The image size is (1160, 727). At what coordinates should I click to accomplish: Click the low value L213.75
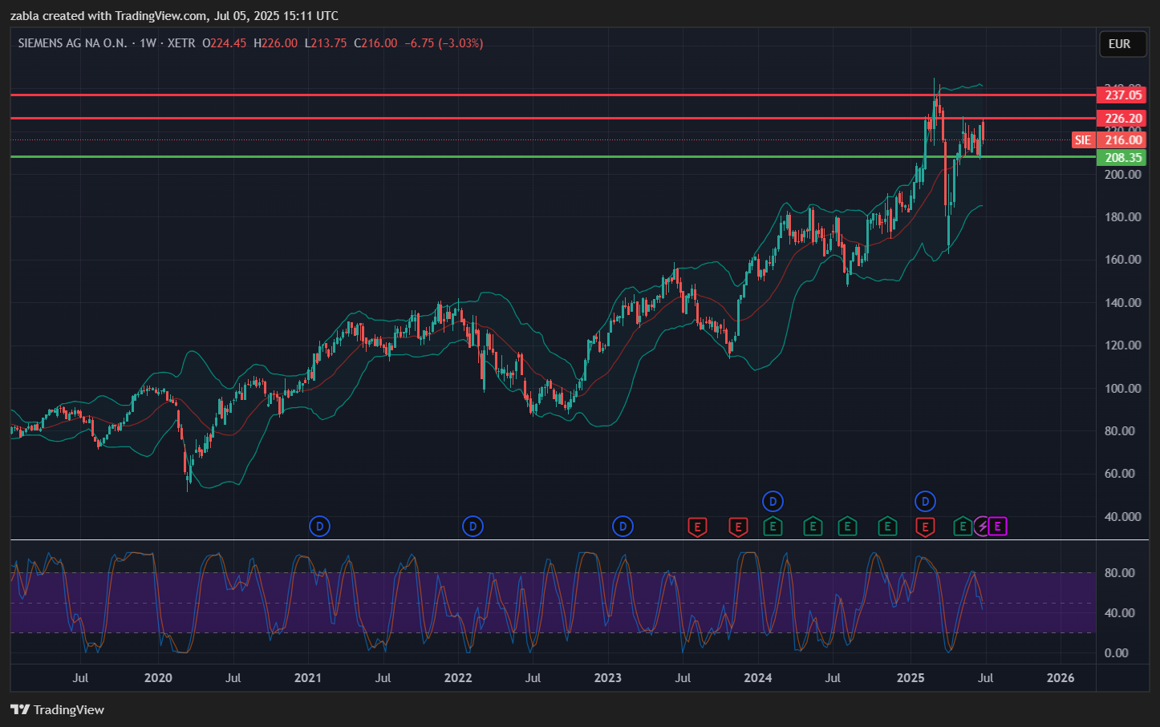tap(326, 43)
